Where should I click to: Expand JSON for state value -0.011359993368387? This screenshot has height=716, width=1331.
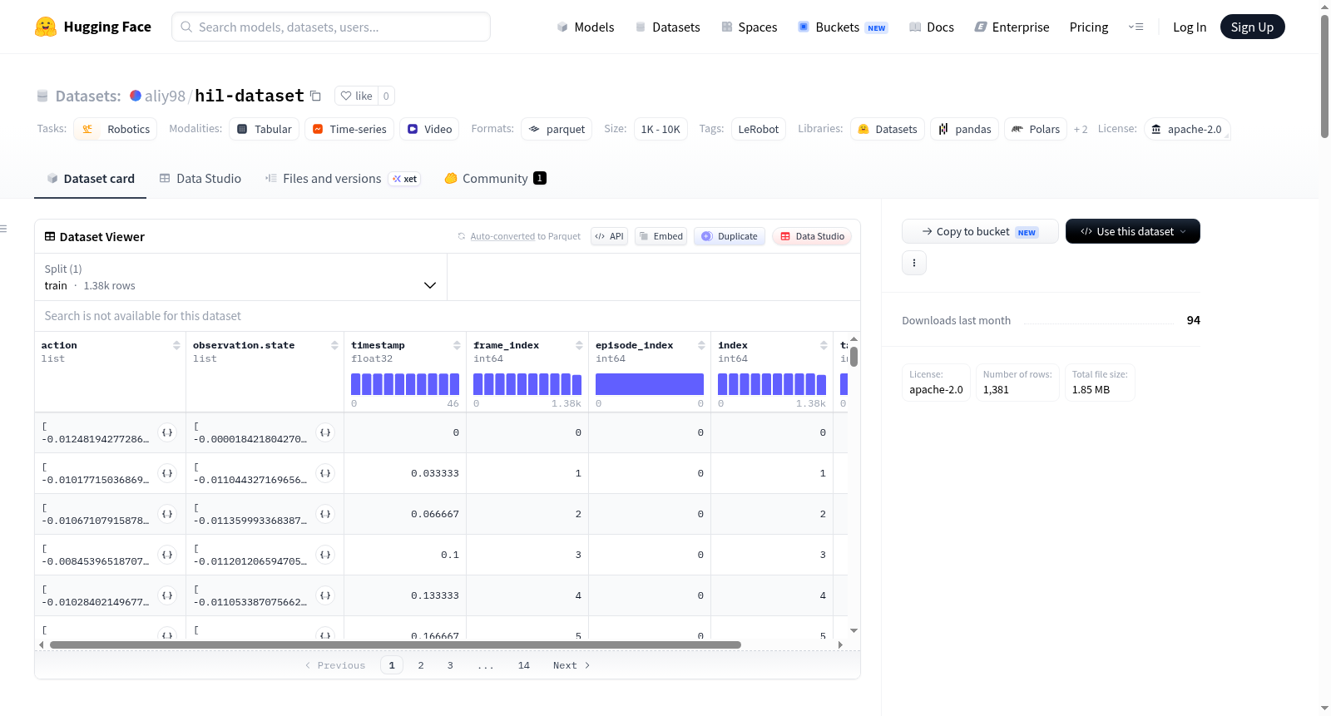pyautogui.click(x=325, y=514)
